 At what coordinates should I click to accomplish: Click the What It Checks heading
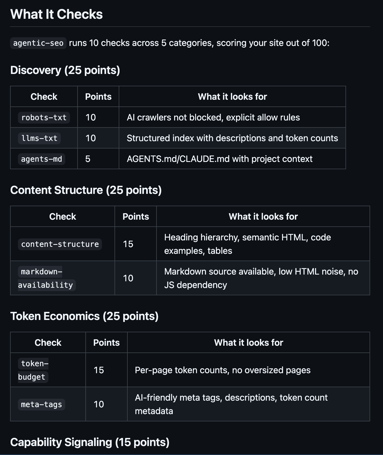[x=57, y=14]
